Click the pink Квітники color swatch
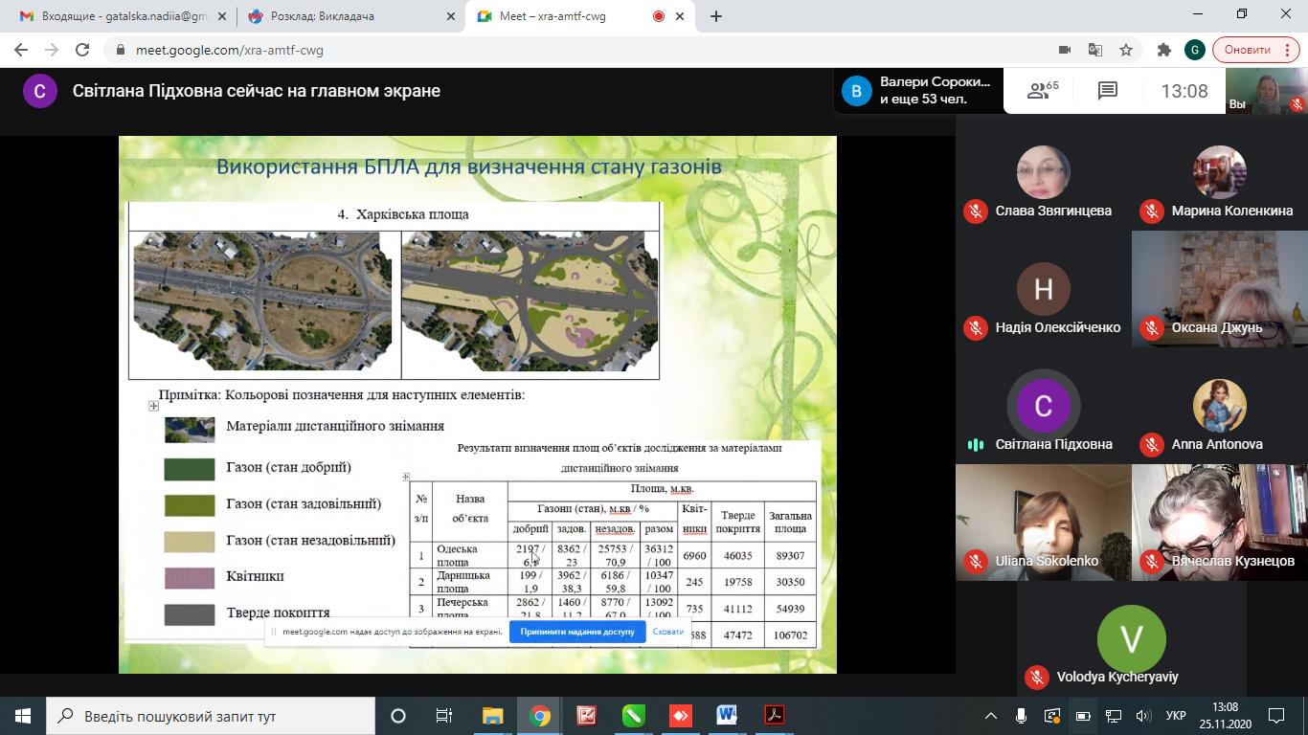This screenshot has height=735, width=1308. pos(190,577)
